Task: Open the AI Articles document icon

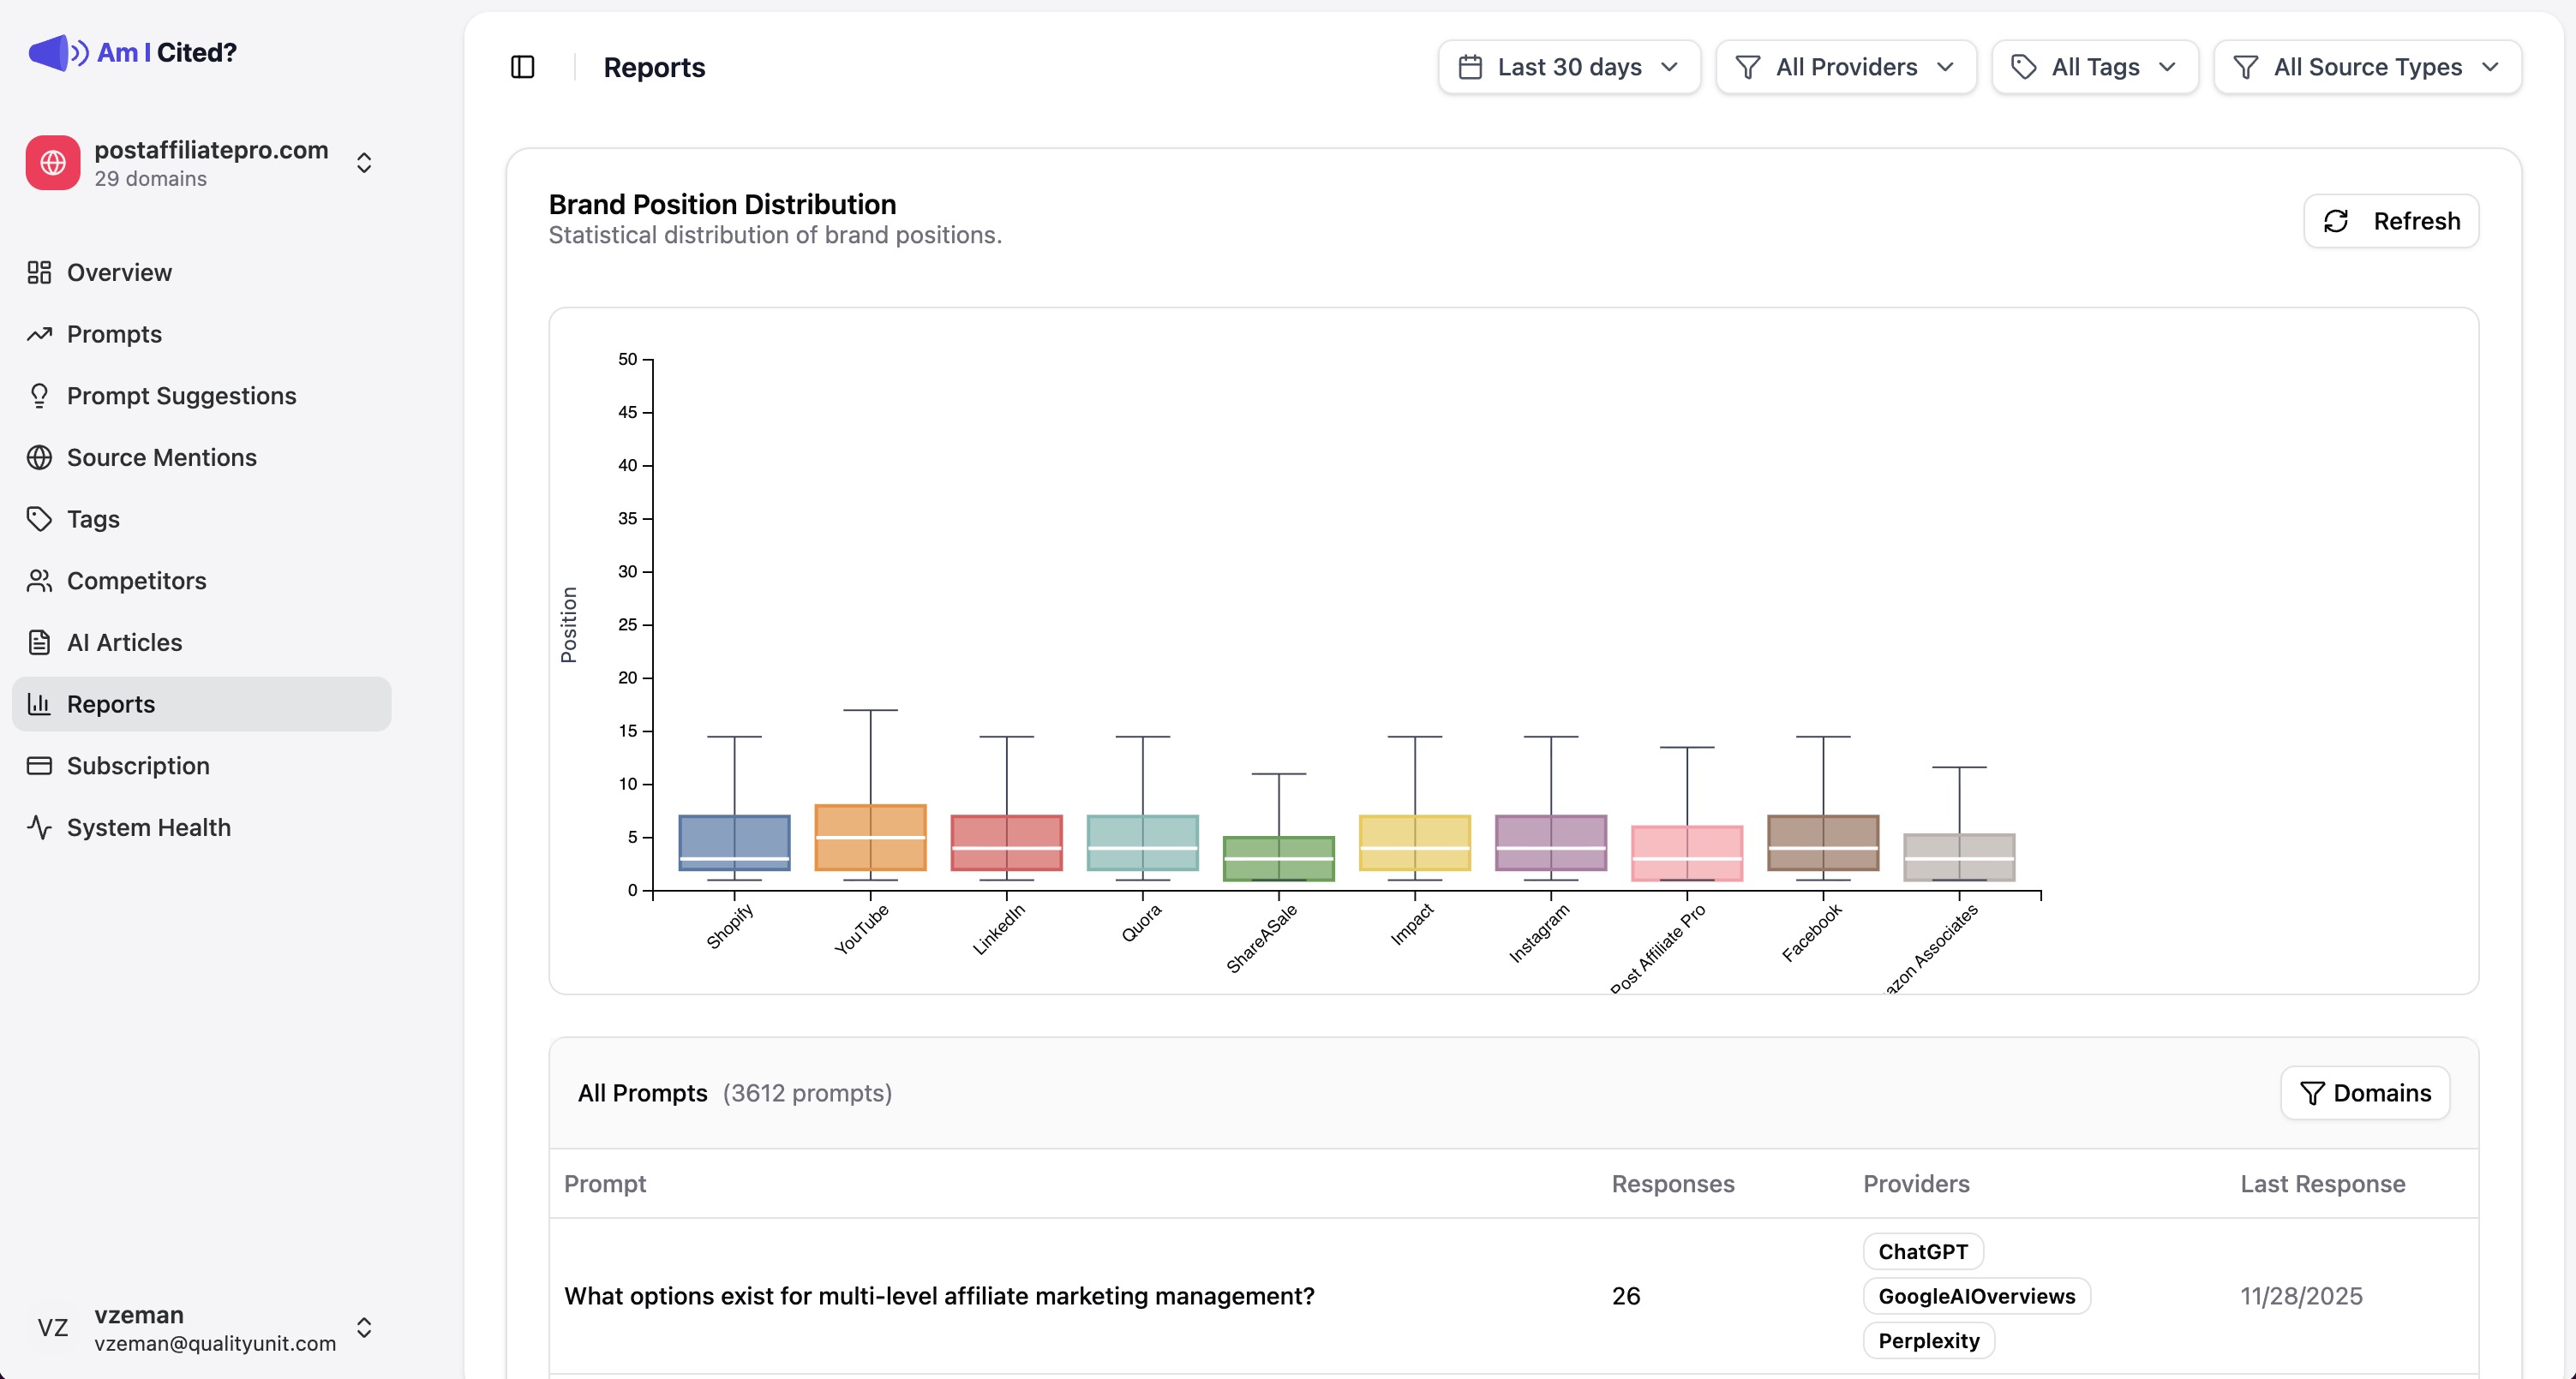Action: coord(39,642)
